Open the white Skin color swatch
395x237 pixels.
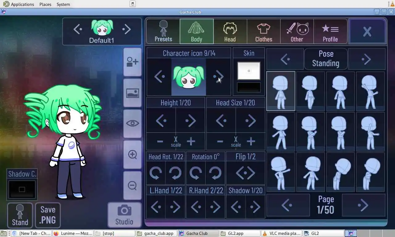(x=249, y=71)
